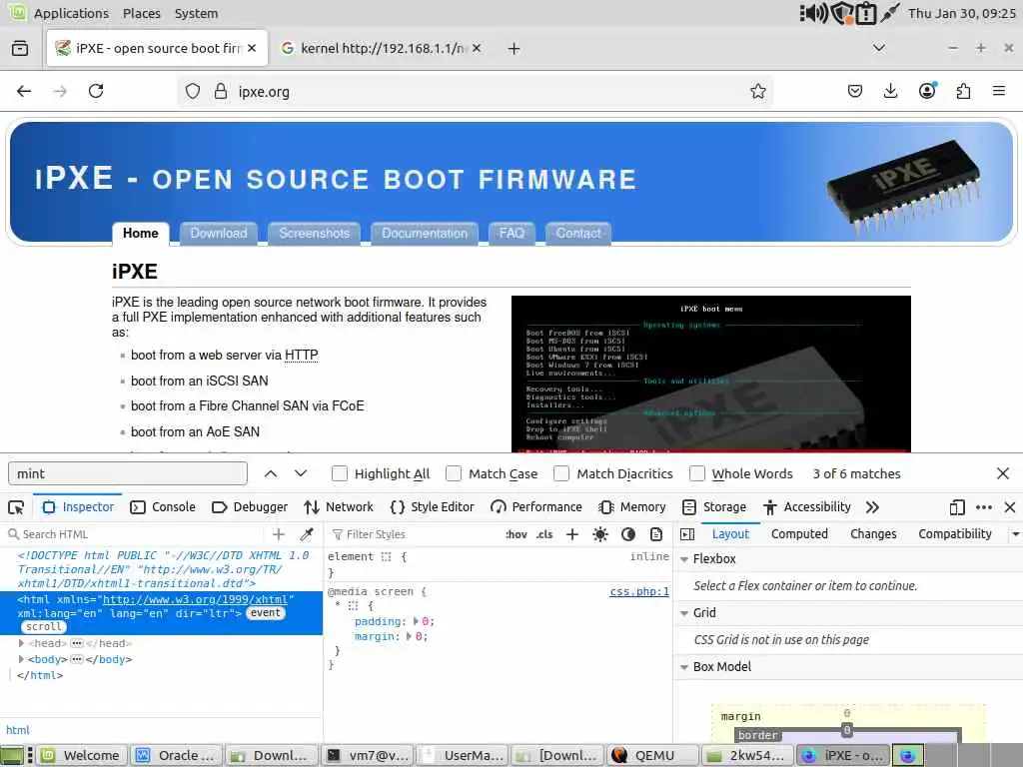Open the Style Editor tab
This screenshot has height=767, width=1023.
coord(432,507)
